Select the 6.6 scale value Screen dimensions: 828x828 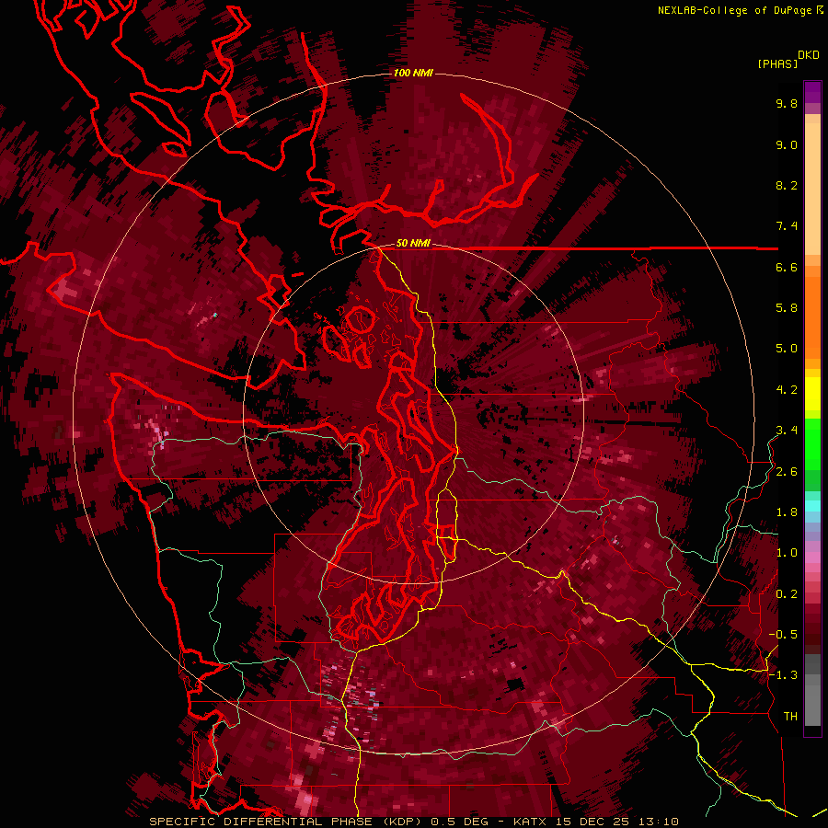[787, 267]
